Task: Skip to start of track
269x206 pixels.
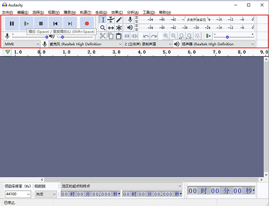Action: (55, 23)
